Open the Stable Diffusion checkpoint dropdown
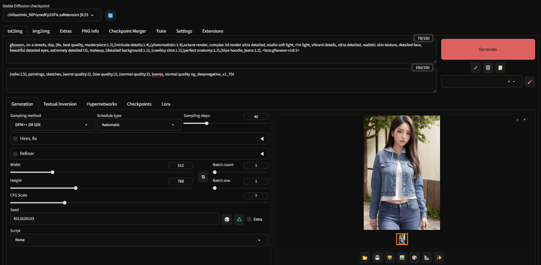The height and width of the screenshot is (265, 541). click(x=52, y=15)
